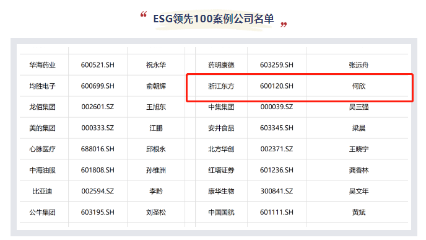Screen dimensions: 426x240
Task: Select the 中国国航 entry
Action: click(221, 212)
